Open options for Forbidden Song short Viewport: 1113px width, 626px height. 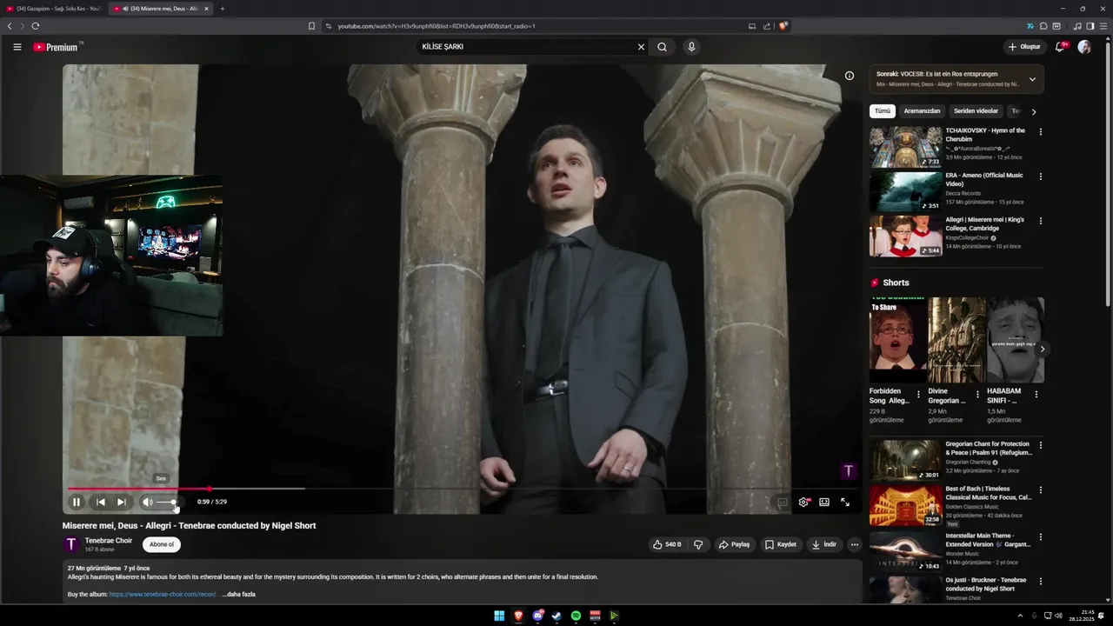tap(919, 394)
